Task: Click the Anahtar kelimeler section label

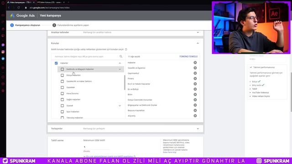Action: pyautogui.click(x=60, y=32)
